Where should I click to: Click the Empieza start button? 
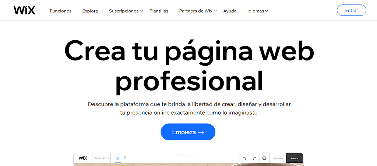[188, 132]
